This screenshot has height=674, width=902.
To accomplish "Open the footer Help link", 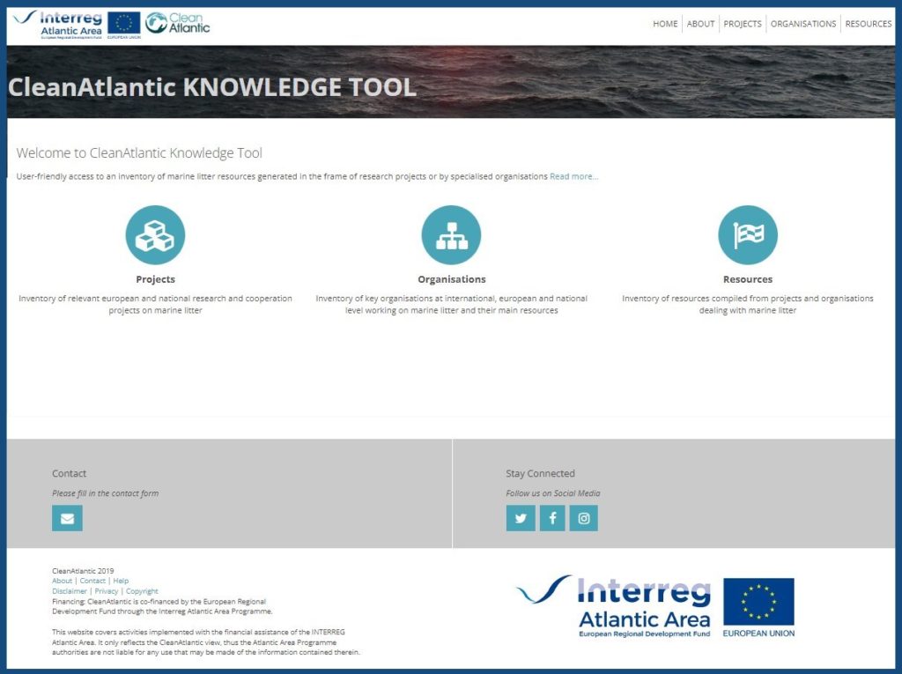I will click(121, 581).
